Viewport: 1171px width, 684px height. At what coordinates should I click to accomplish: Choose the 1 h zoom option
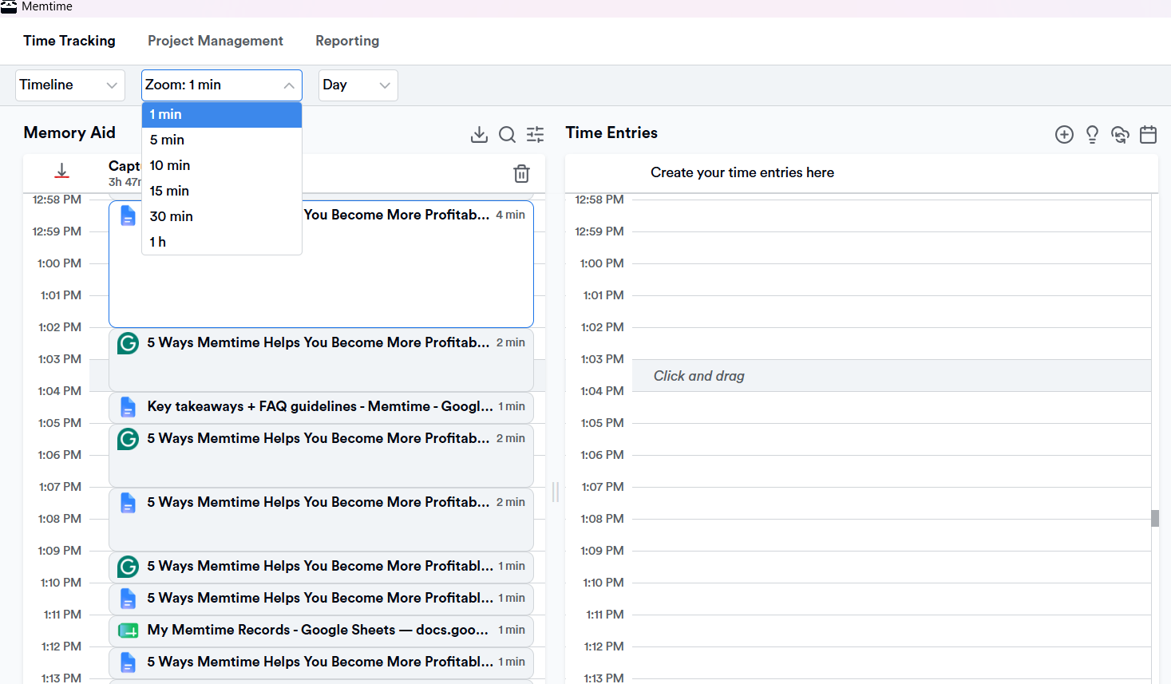click(222, 242)
